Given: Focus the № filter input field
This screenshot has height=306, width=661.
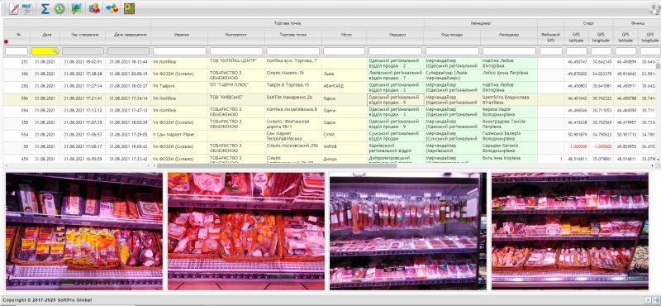Looking at the screenshot, I should (17, 51).
